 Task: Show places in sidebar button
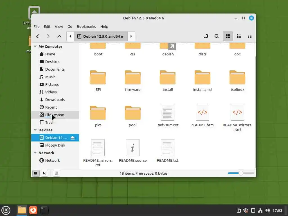pyautogui.click(x=36, y=173)
